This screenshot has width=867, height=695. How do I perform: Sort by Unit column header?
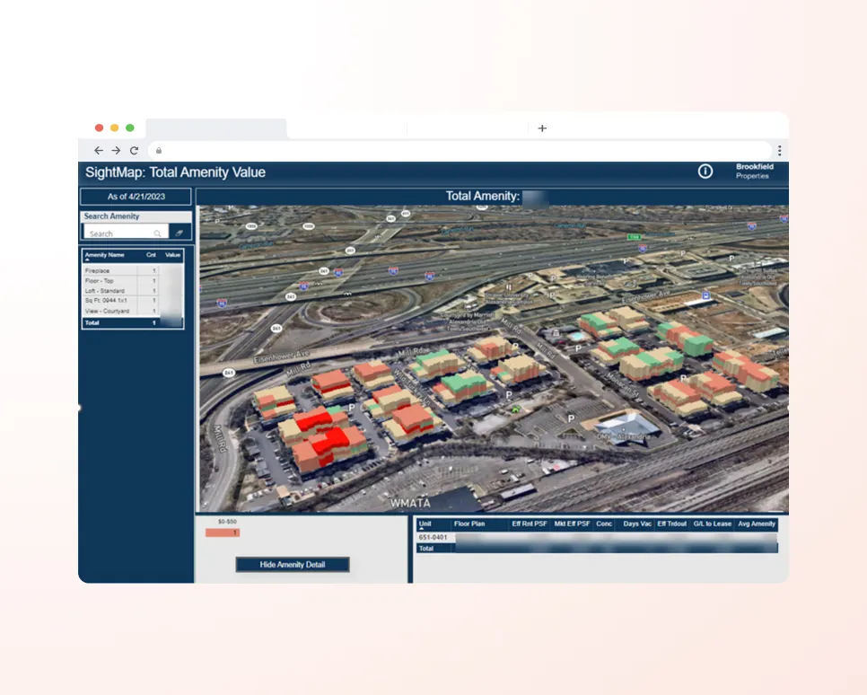click(x=425, y=524)
